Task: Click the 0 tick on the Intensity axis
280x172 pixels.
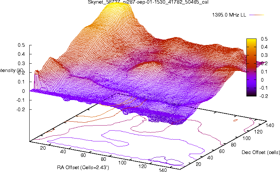Action: coord(23,91)
